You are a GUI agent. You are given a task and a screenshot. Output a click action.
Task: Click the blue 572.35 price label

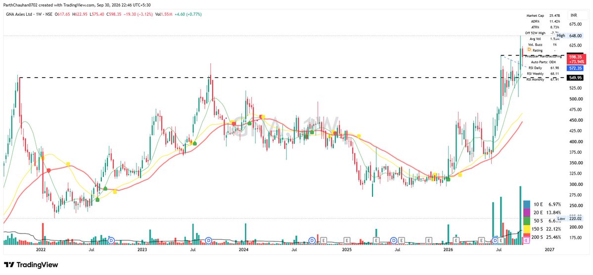pyautogui.click(x=576, y=68)
